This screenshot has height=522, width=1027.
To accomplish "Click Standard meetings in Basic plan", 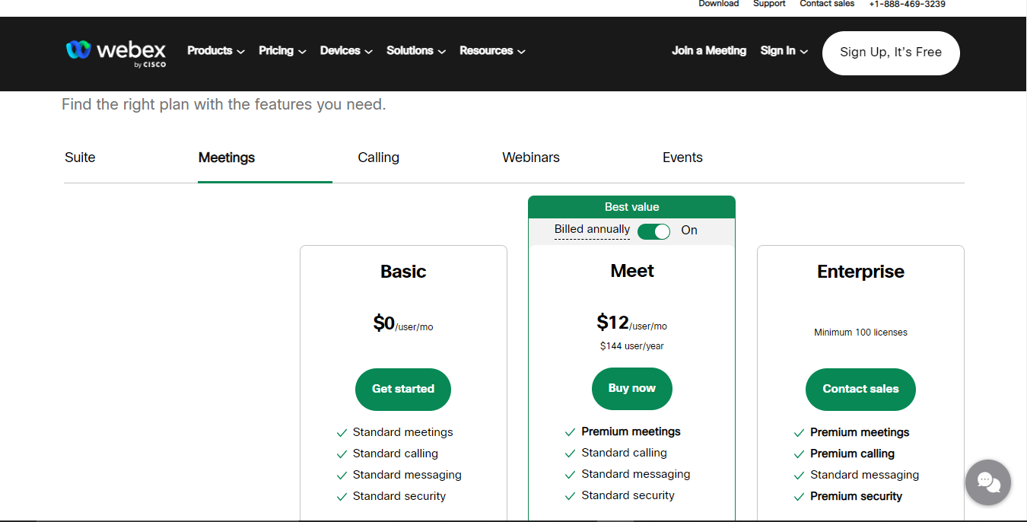I will 402,432.
